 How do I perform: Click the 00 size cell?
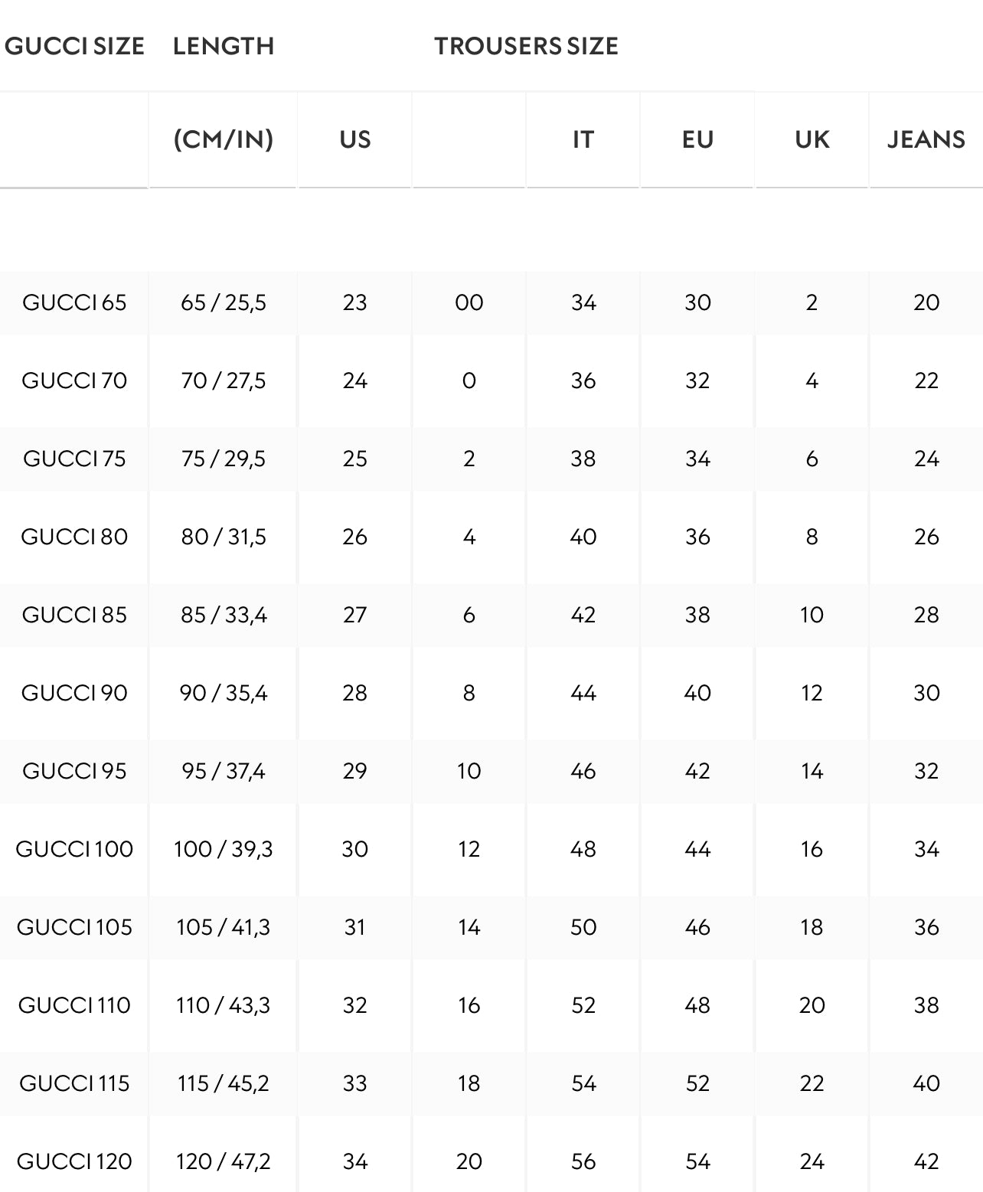click(469, 302)
